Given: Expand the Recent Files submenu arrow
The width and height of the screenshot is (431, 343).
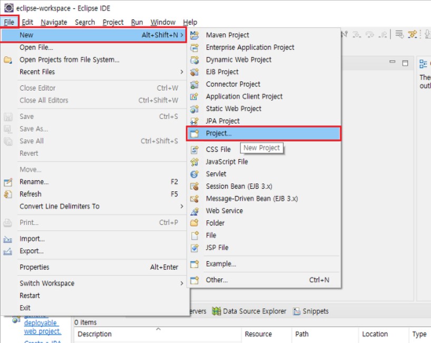Looking at the screenshot, I should (x=182, y=72).
